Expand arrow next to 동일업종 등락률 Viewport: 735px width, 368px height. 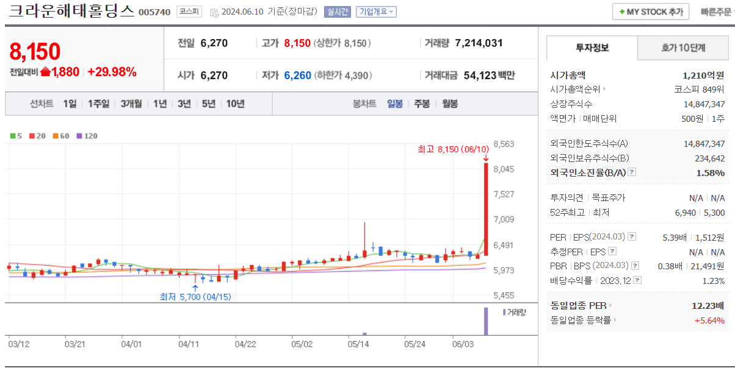(615, 320)
